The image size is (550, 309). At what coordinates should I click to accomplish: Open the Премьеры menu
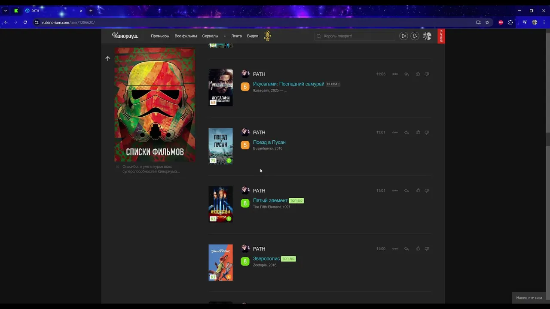click(x=160, y=36)
